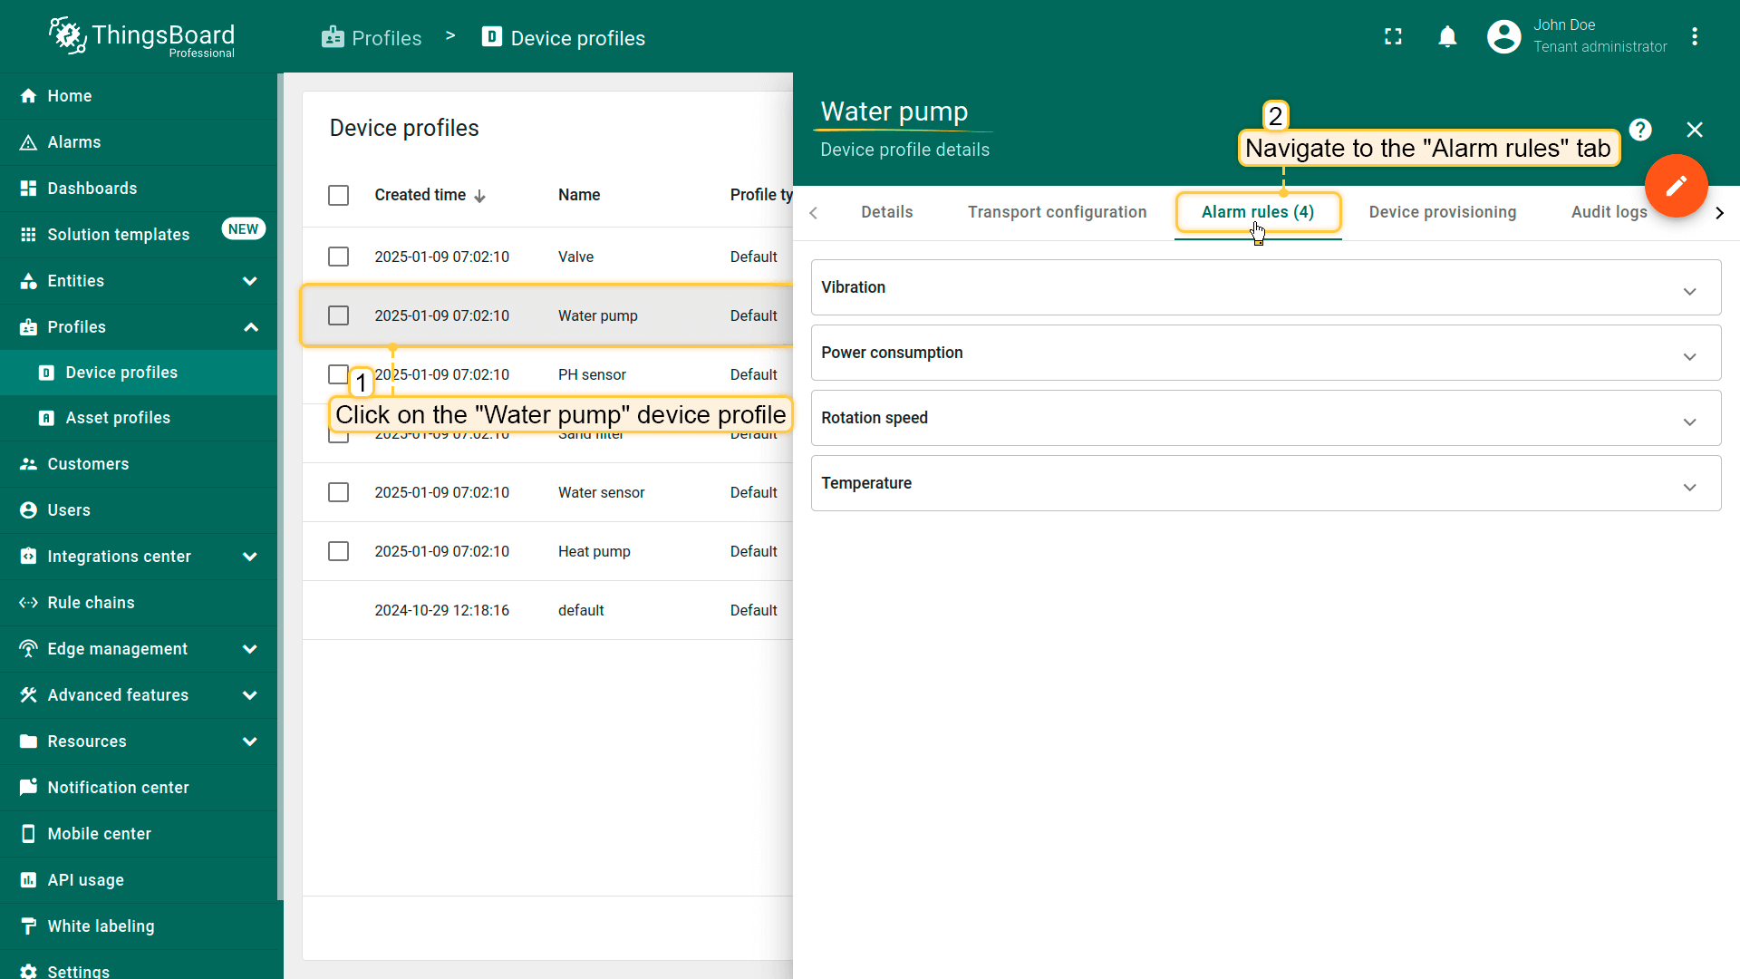Screen dimensions: 1740x979
Task: Open the three-dot user menu
Action: point(1694,37)
